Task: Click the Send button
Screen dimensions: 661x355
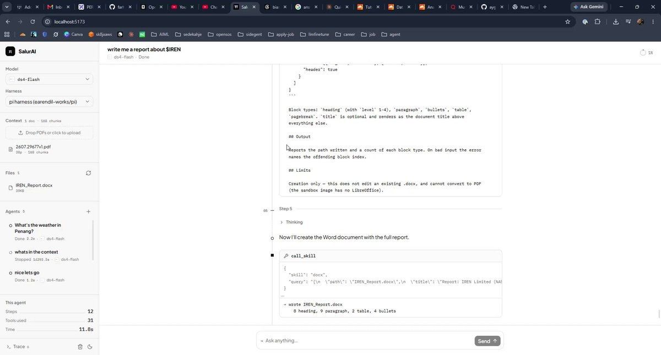Action: click(487, 341)
